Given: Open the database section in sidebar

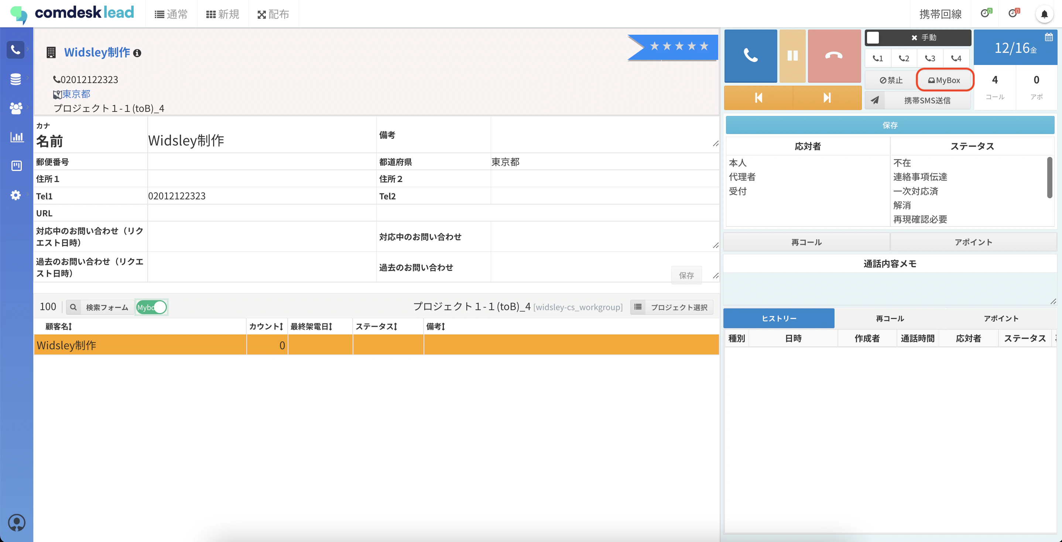Looking at the screenshot, I should (16, 79).
